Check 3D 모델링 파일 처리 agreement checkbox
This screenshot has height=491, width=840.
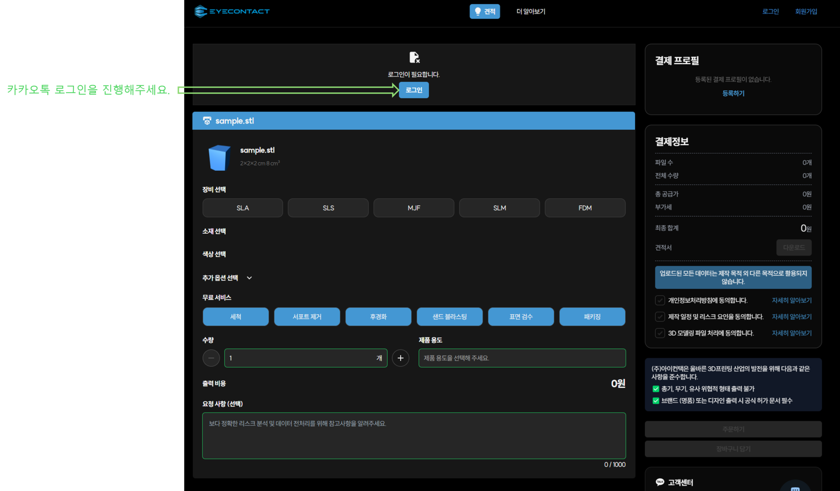[x=660, y=333]
